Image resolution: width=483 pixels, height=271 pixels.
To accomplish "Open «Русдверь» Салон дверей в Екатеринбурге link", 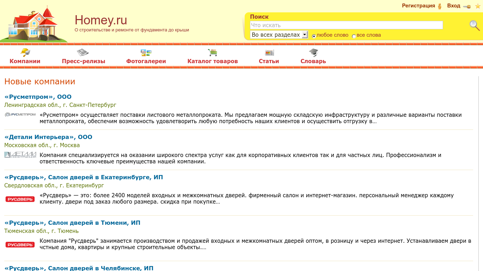I will click(x=83, y=177).
